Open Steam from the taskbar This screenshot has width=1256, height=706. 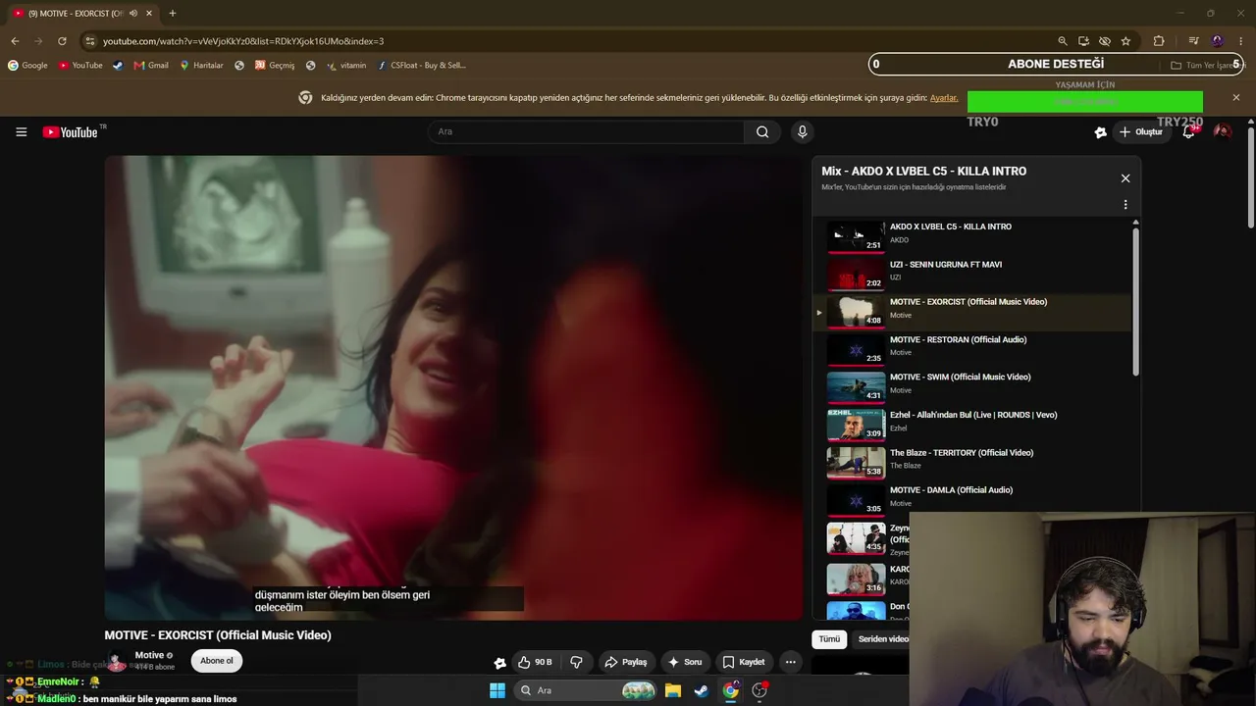701,690
